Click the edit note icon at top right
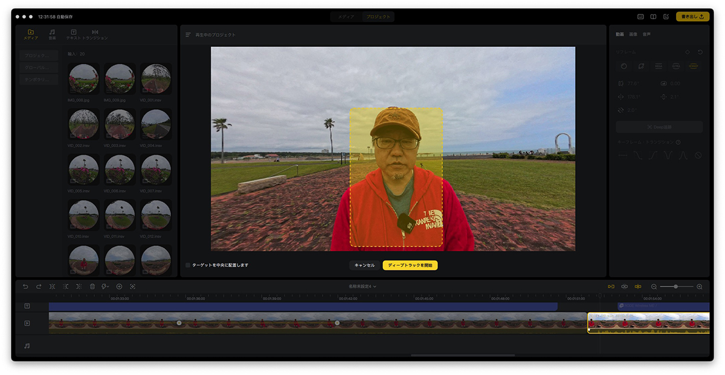The width and height of the screenshot is (725, 375). click(666, 17)
